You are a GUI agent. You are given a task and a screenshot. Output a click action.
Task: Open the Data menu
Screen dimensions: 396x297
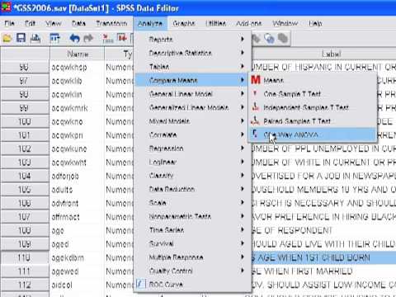coord(79,23)
